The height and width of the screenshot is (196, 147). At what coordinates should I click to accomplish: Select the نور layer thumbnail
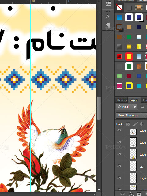pos(133,166)
